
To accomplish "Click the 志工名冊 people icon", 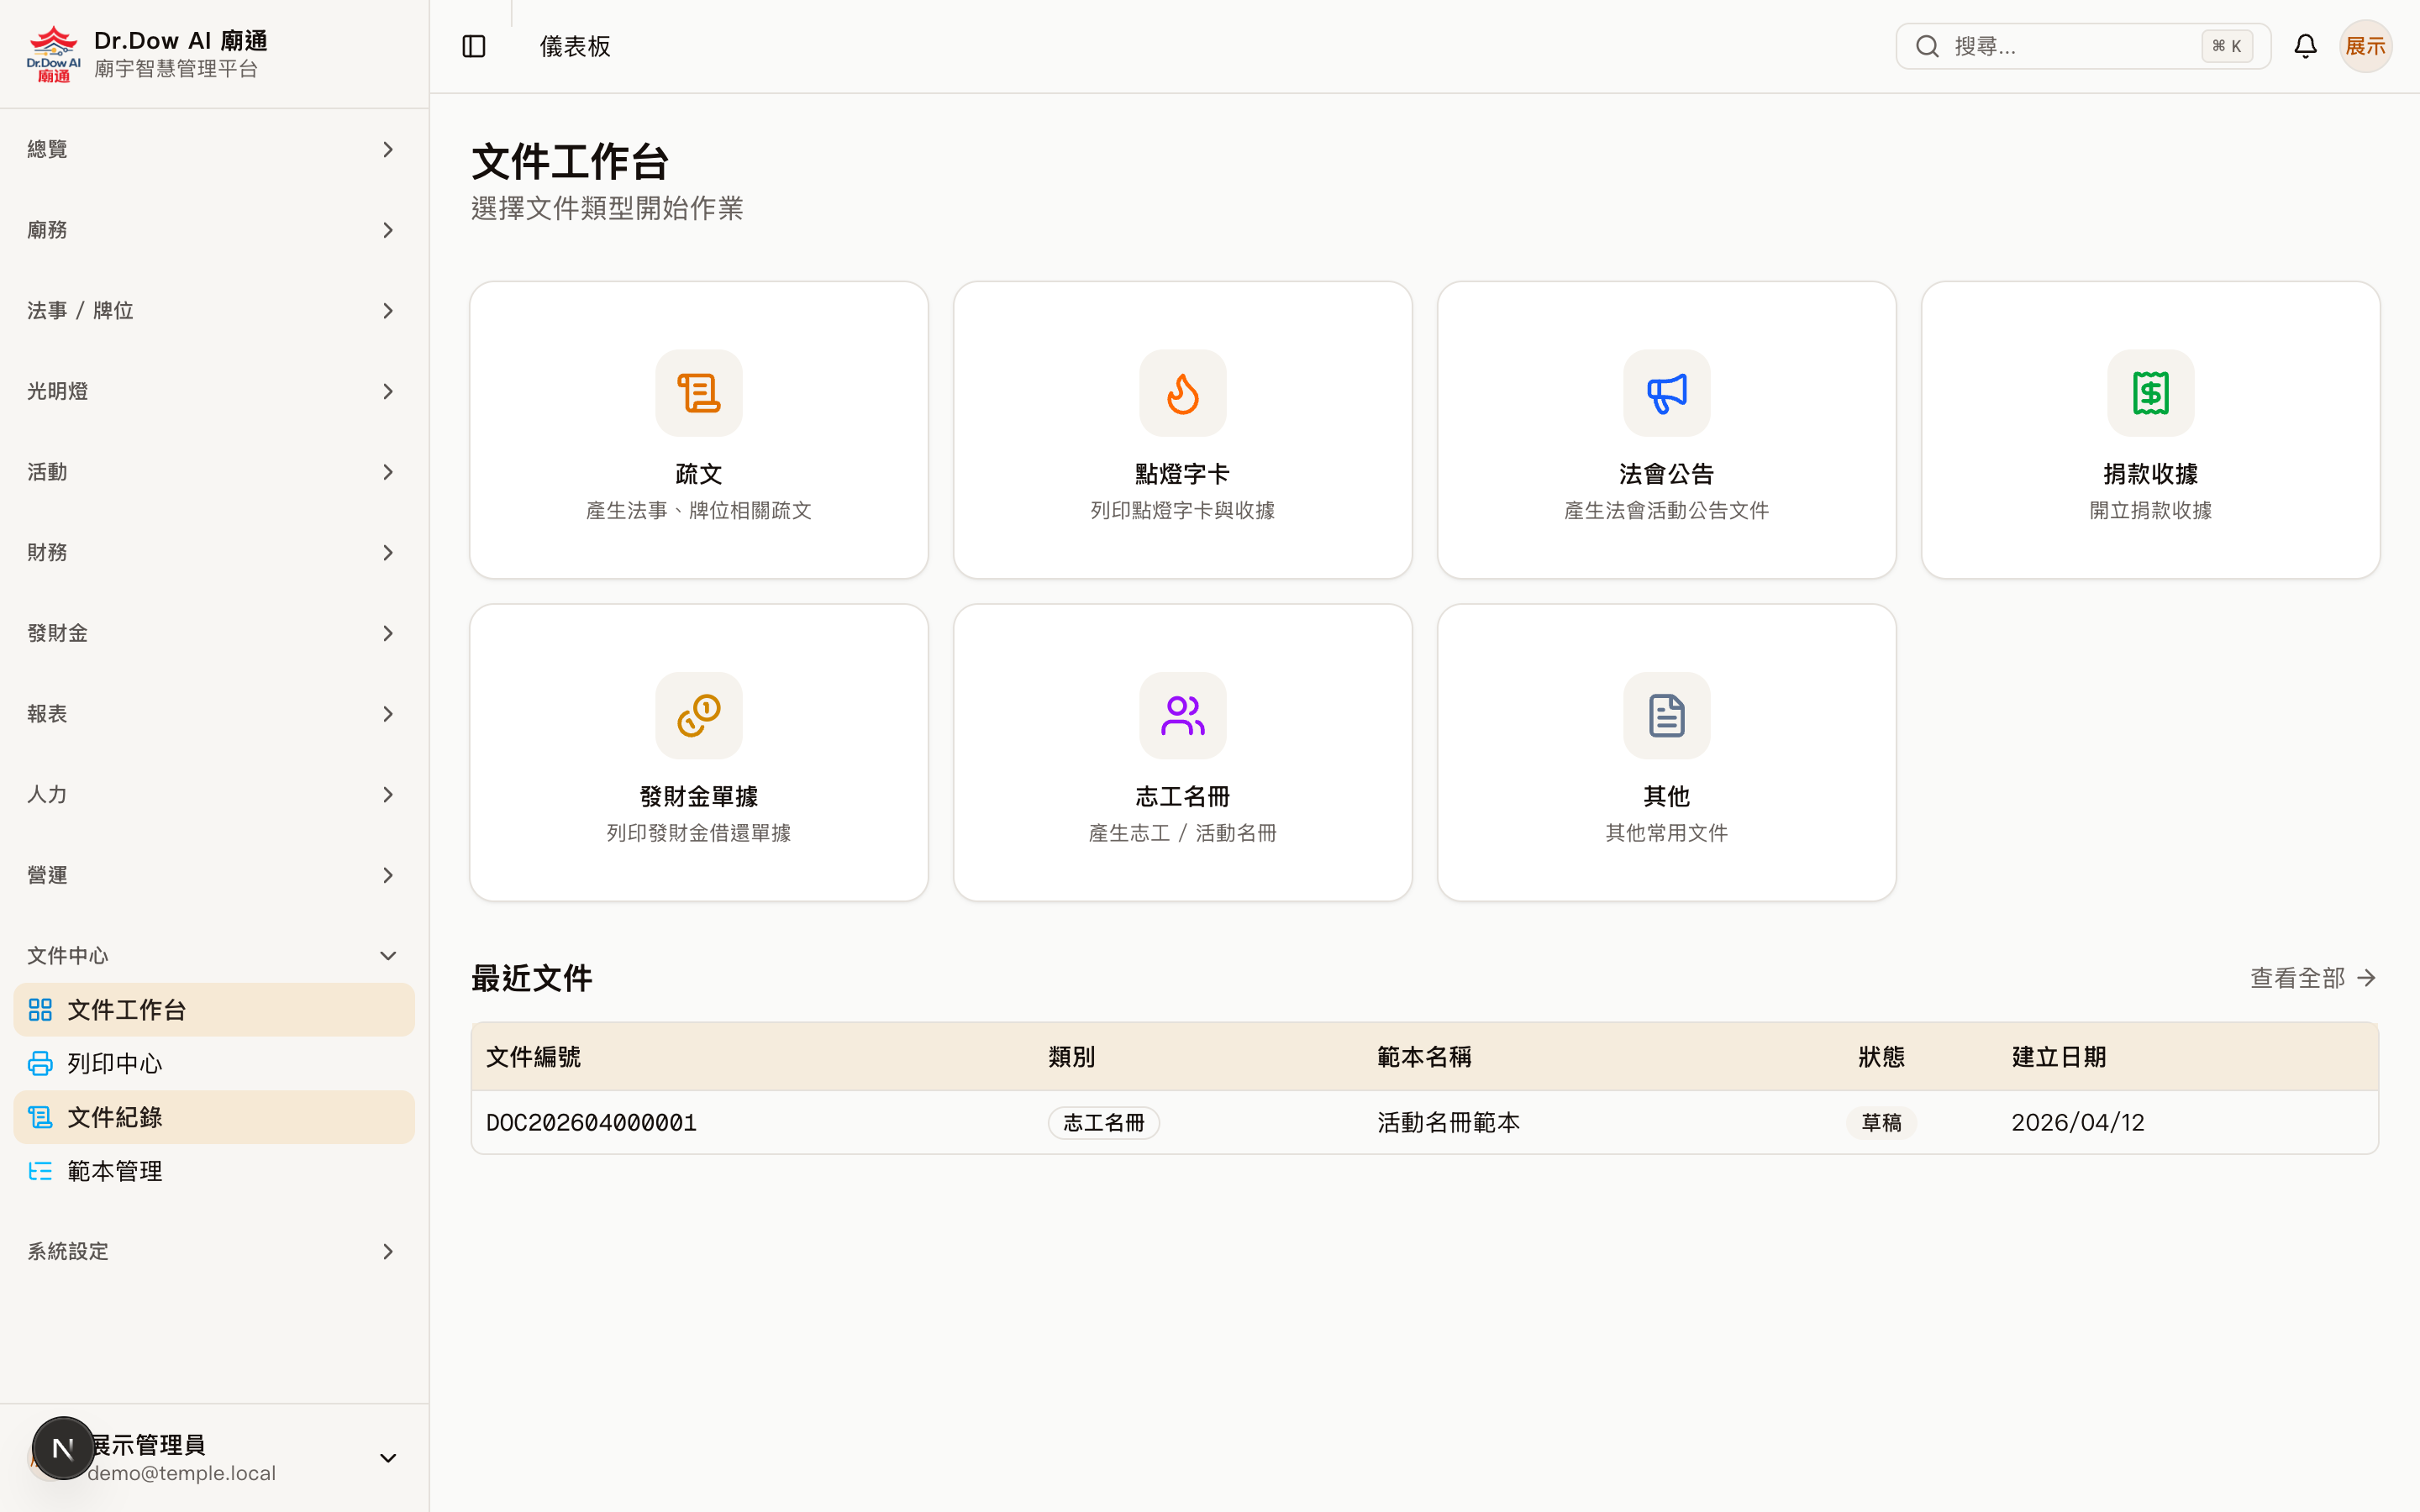I will (x=1182, y=715).
